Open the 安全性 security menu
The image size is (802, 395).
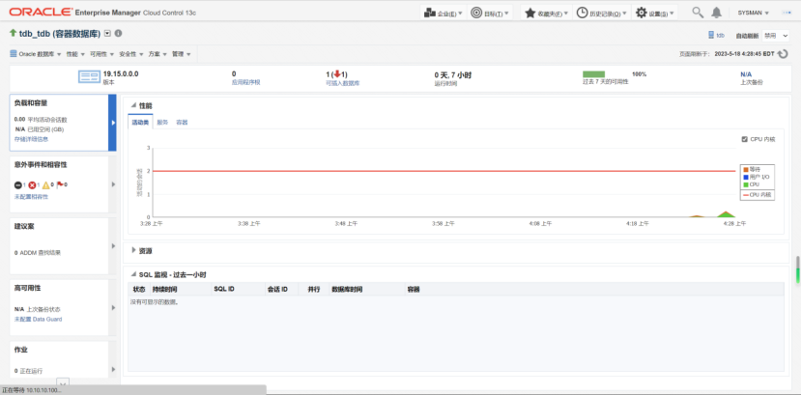click(x=130, y=54)
